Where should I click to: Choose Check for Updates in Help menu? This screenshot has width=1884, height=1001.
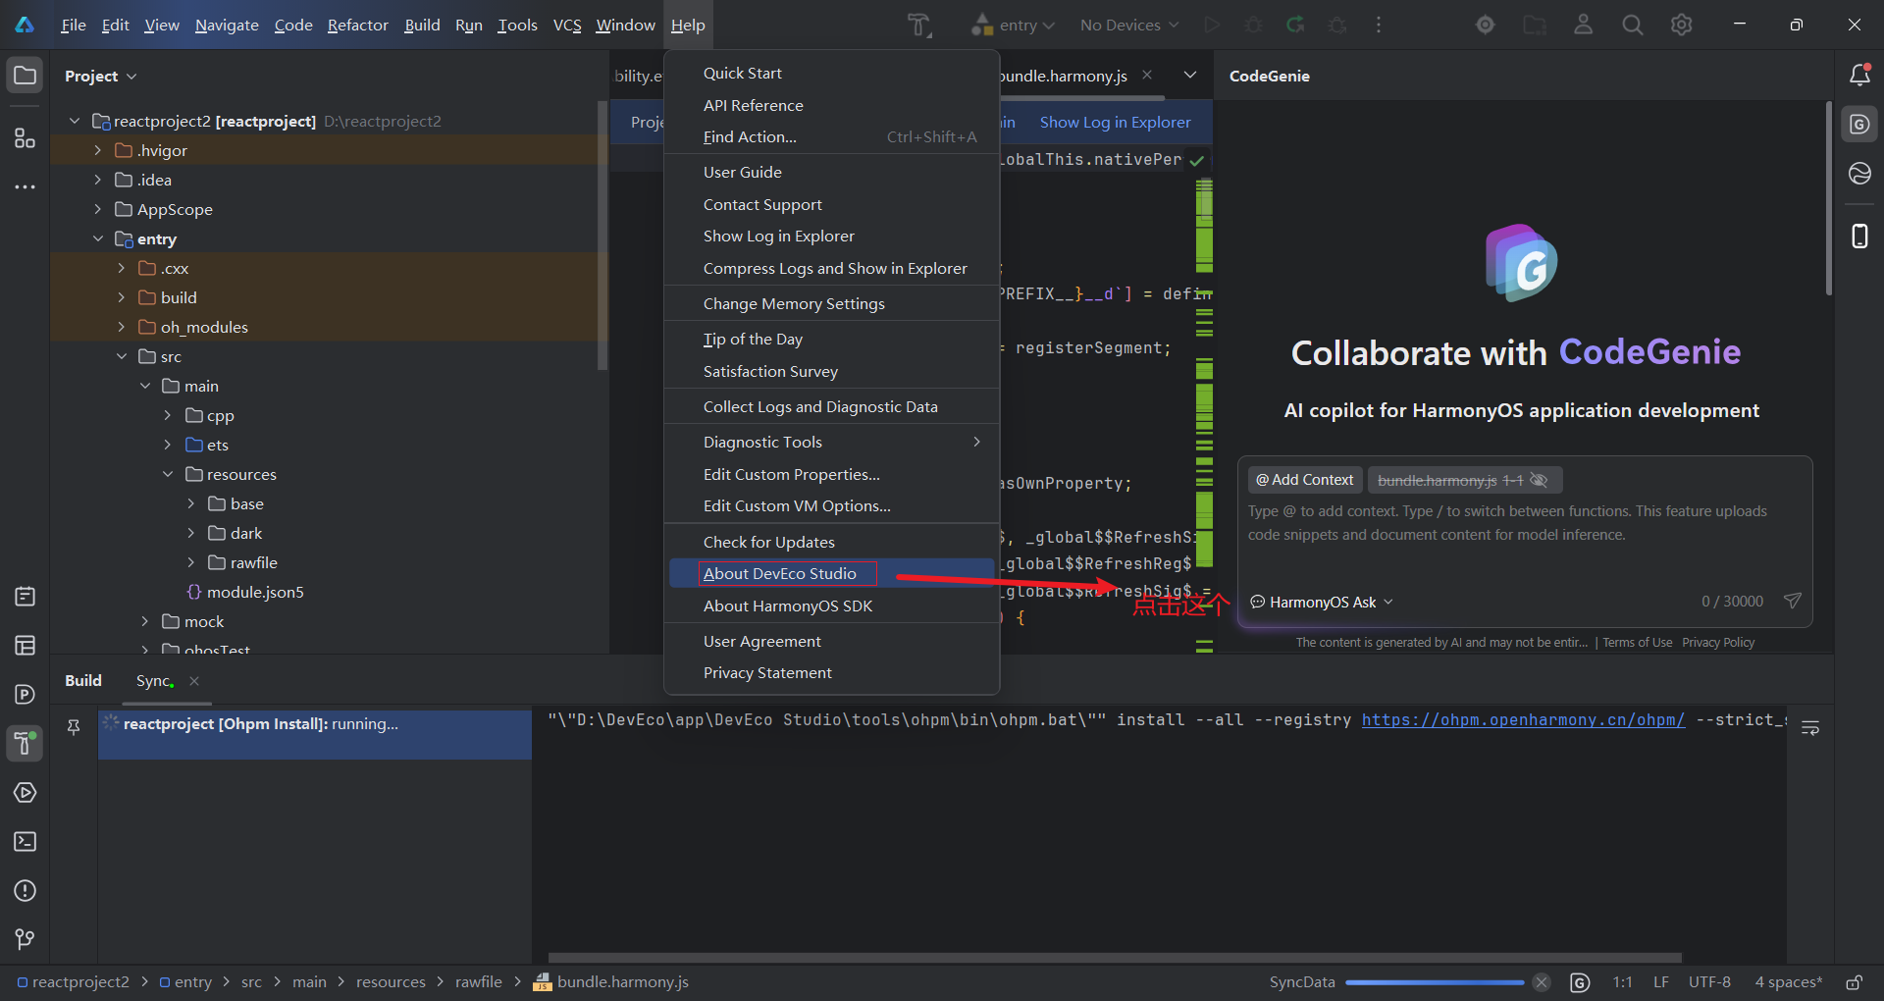(x=832, y=542)
